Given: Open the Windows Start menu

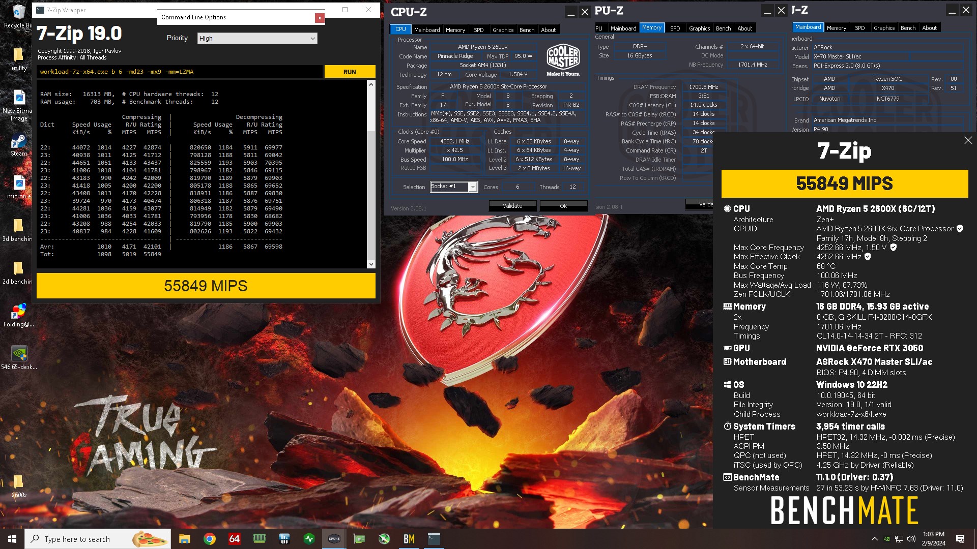Looking at the screenshot, I should [x=12, y=539].
